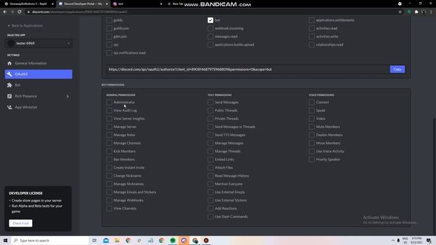
Task: Enable the Priority Speaker permission
Action: pos(311,159)
